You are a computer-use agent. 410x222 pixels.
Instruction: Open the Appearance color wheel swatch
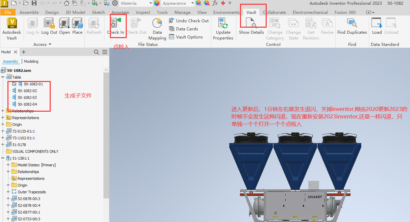click(x=156, y=3)
